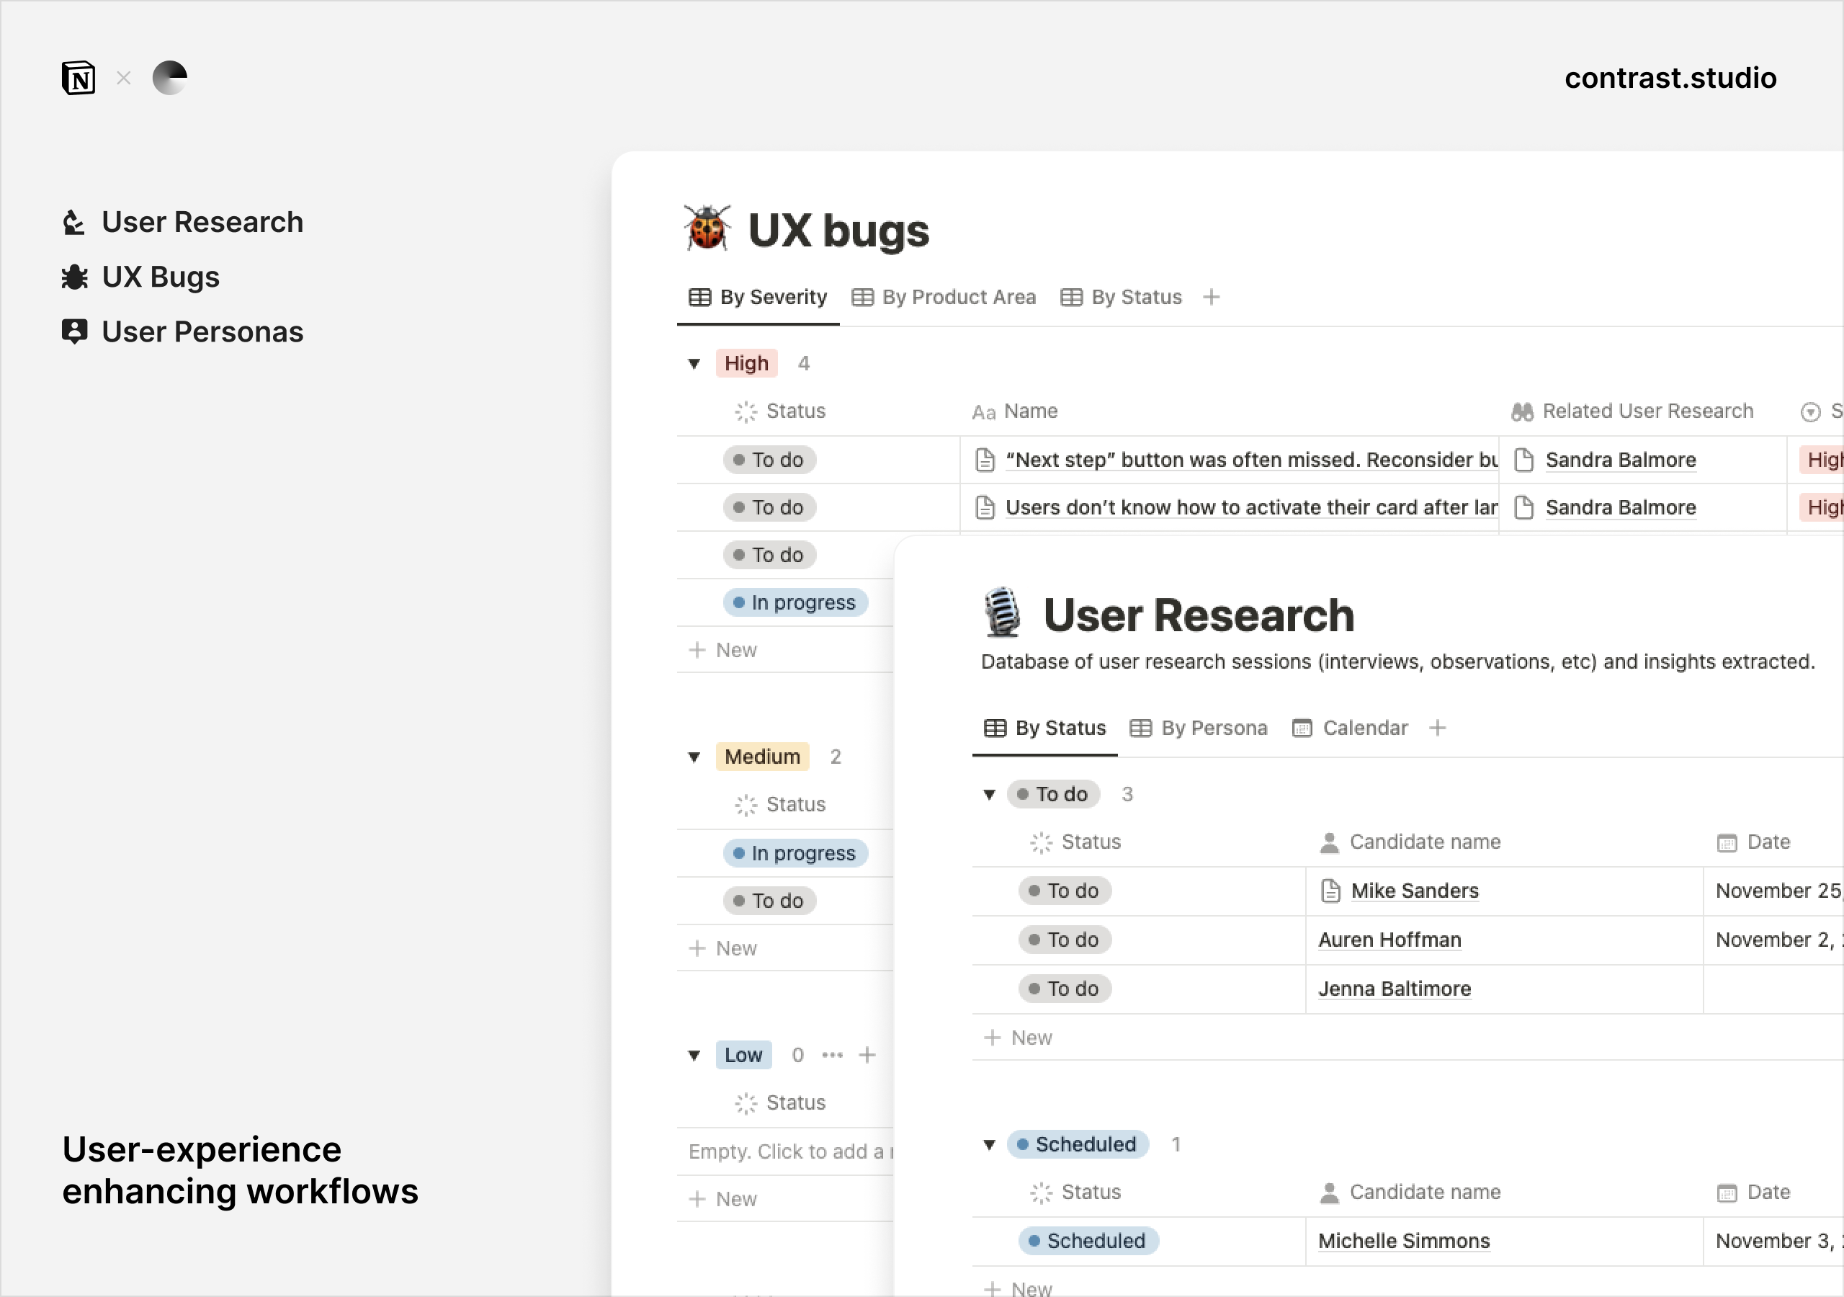Add new row in Medium group
Screen dimensions: 1844x1297
[x=722, y=949]
